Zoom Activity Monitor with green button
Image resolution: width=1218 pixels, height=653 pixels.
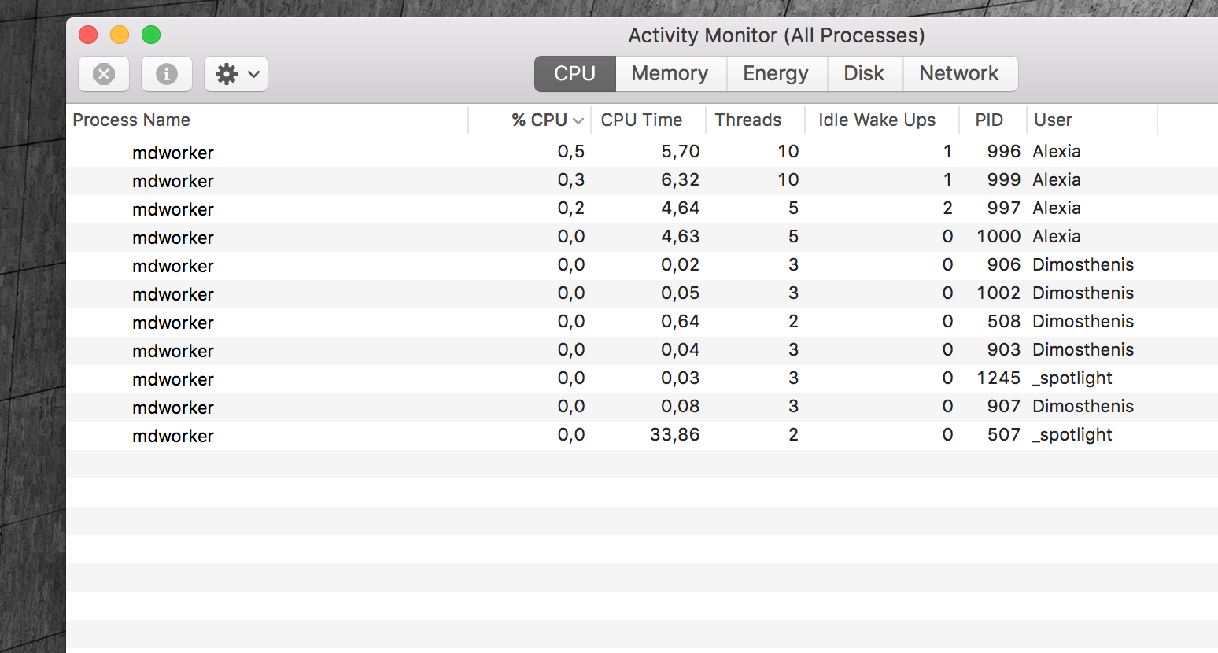point(151,35)
